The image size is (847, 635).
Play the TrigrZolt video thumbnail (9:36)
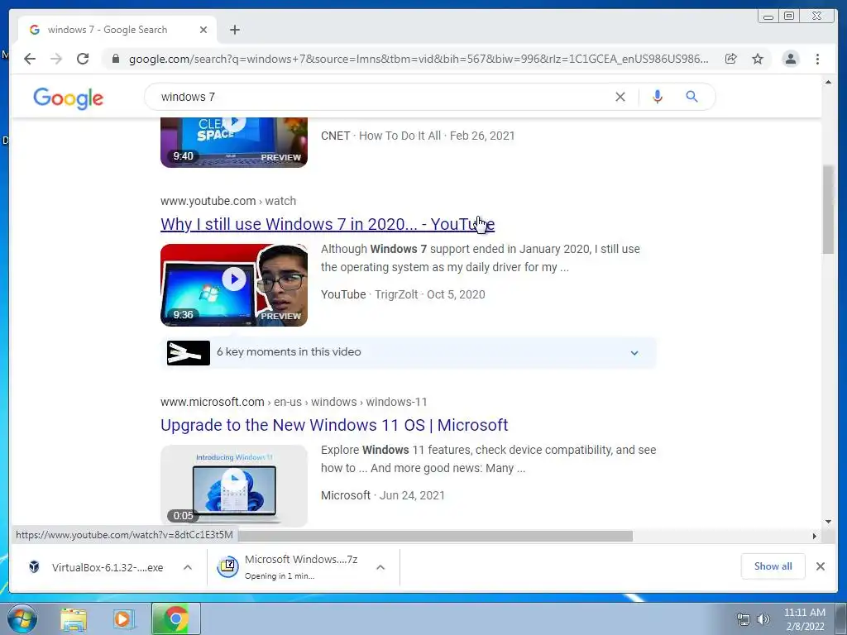234,285
